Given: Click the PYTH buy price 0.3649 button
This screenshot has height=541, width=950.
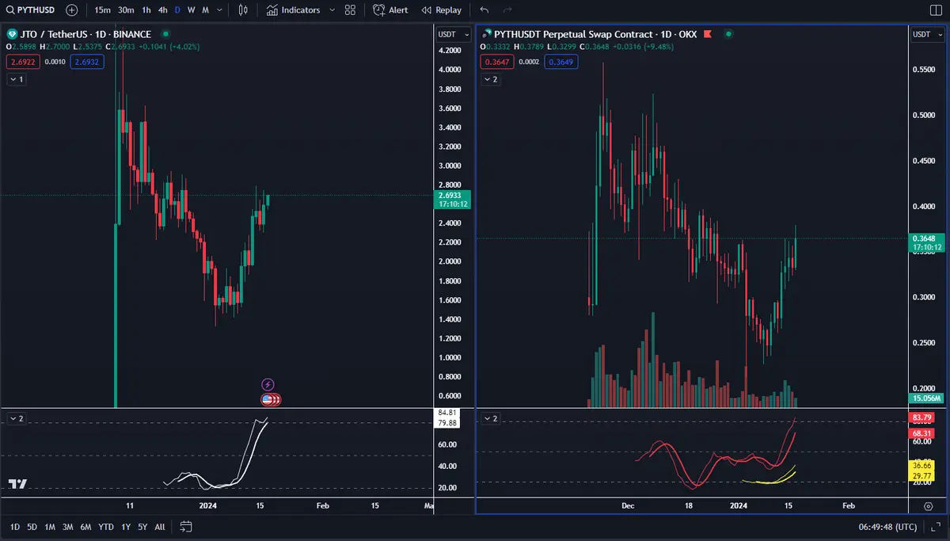Looking at the screenshot, I should [561, 61].
